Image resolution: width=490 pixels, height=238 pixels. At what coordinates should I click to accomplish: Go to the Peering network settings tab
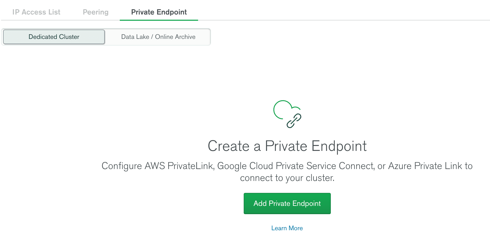pyautogui.click(x=96, y=12)
